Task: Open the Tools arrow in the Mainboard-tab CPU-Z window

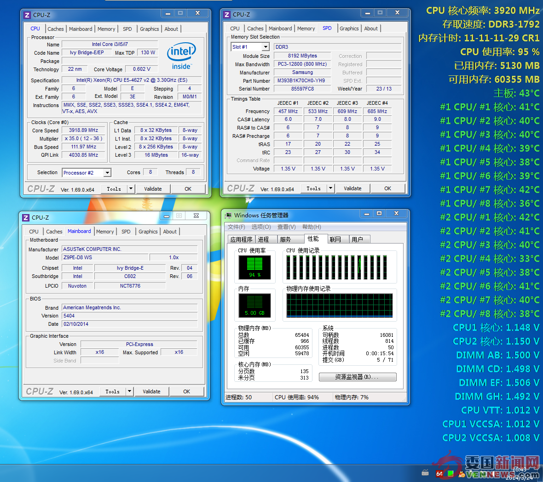Action: tap(129, 391)
